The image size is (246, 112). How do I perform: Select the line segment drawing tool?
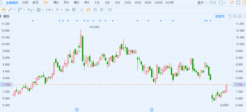tap(10, 10)
